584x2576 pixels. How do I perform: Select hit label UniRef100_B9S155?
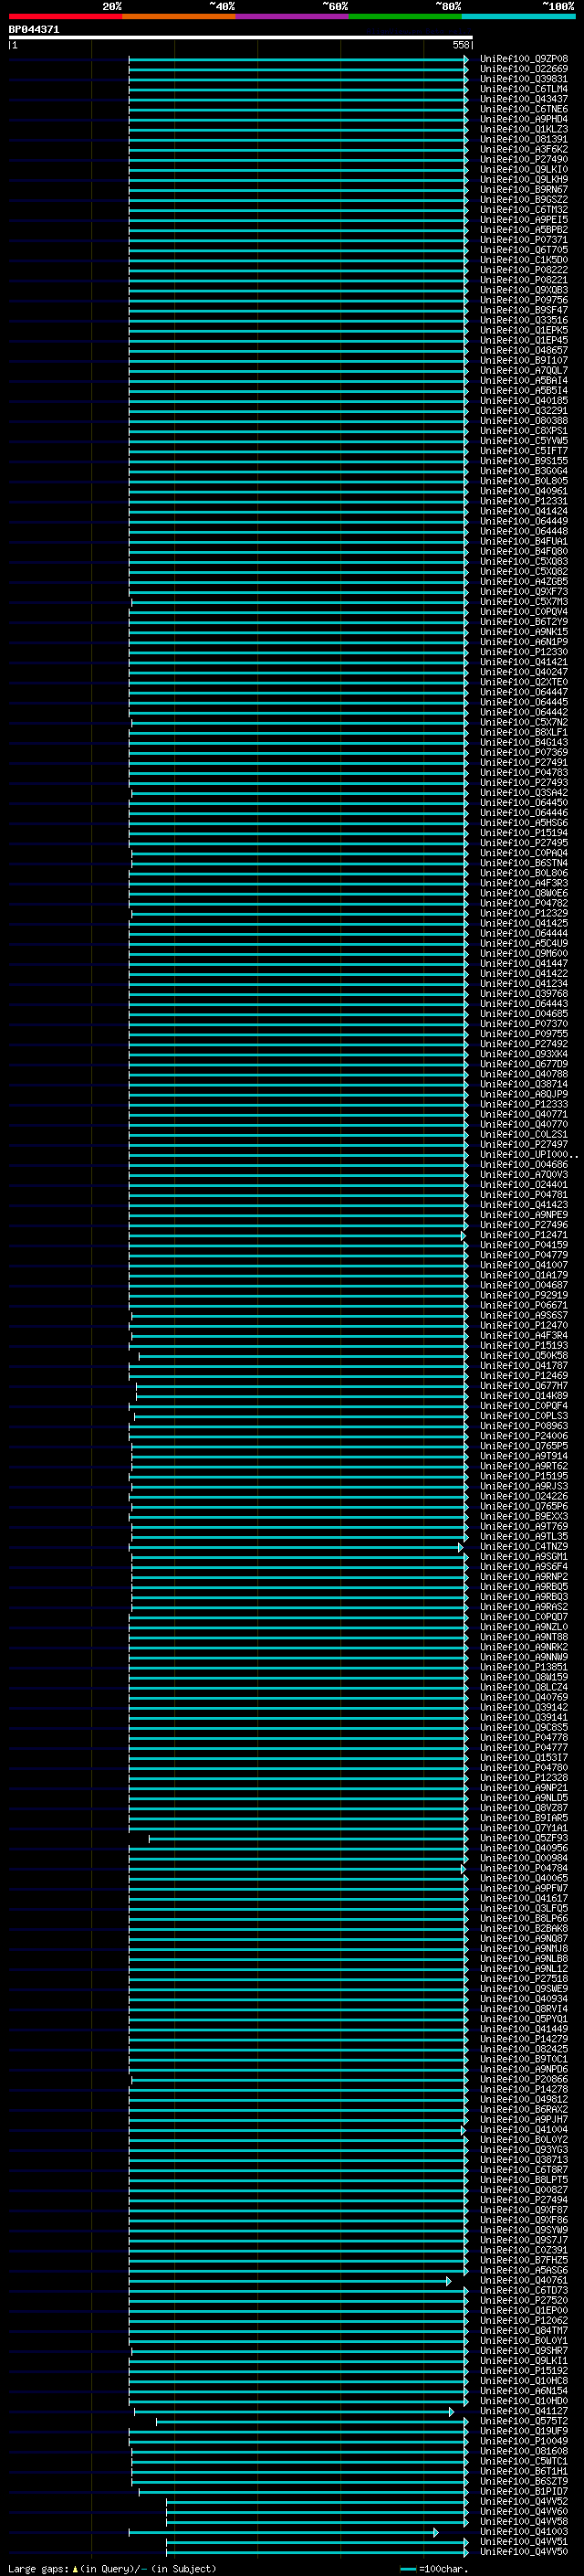pos(523,461)
